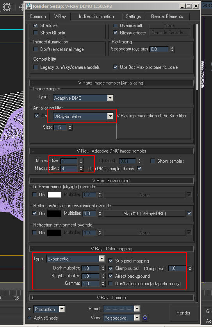The image size is (212, 327).
Task: Click the Reflection override Multiplier field
Action: tap(89, 214)
